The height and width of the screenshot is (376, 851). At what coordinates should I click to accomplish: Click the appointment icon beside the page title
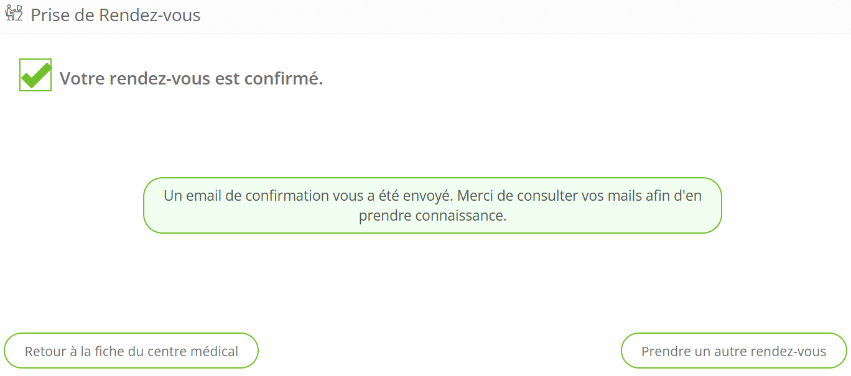[14, 13]
